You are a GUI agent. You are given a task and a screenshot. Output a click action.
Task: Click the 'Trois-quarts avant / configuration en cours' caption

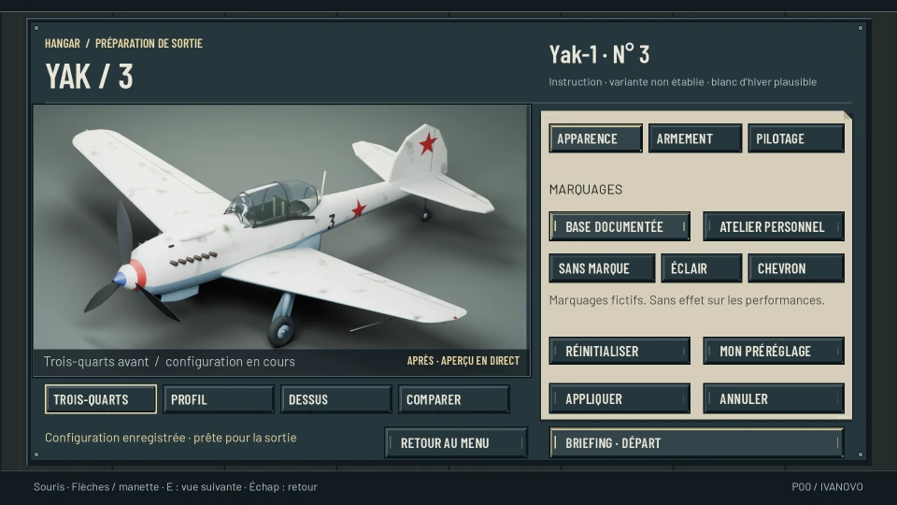pos(169,362)
